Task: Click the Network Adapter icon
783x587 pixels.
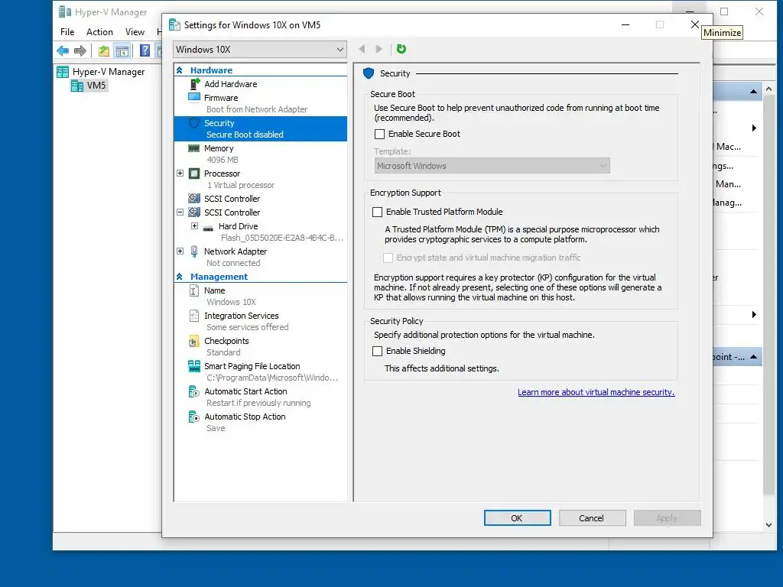Action: click(x=194, y=251)
